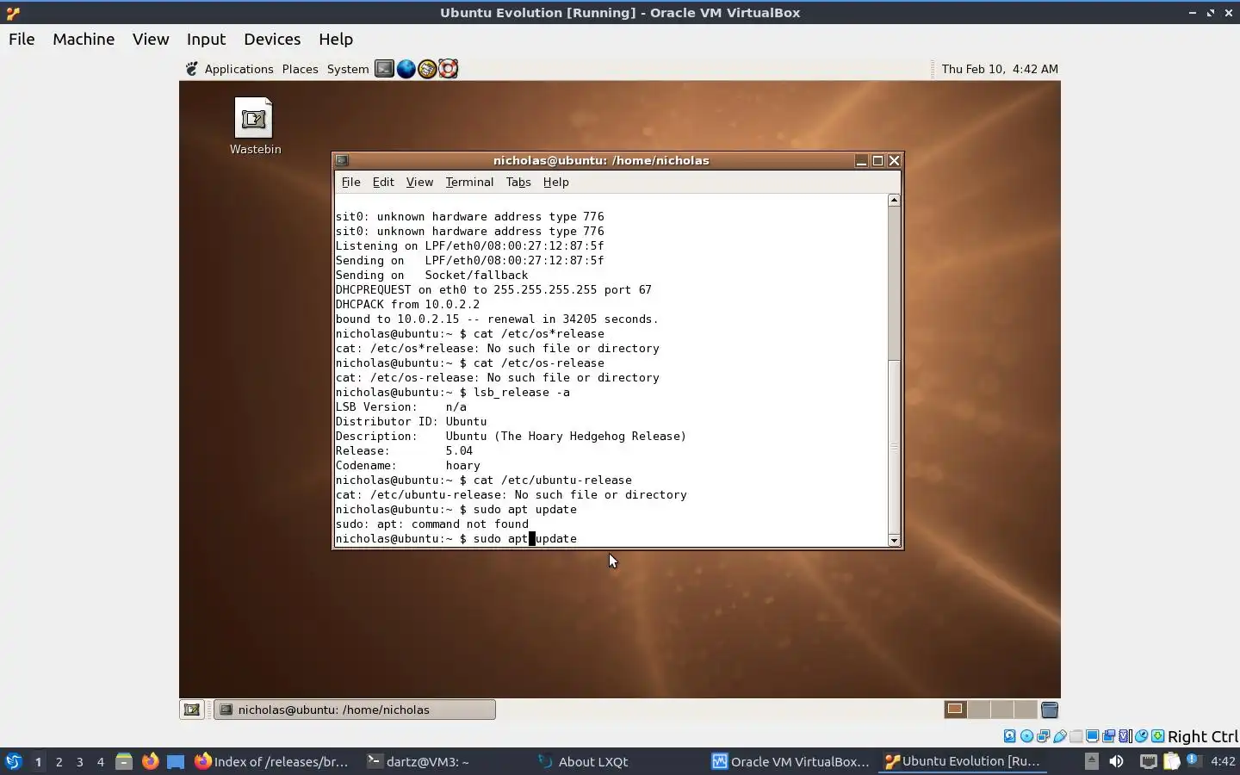Open the VirtualBox Input menu
The height and width of the screenshot is (775, 1240).
point(206,39)
